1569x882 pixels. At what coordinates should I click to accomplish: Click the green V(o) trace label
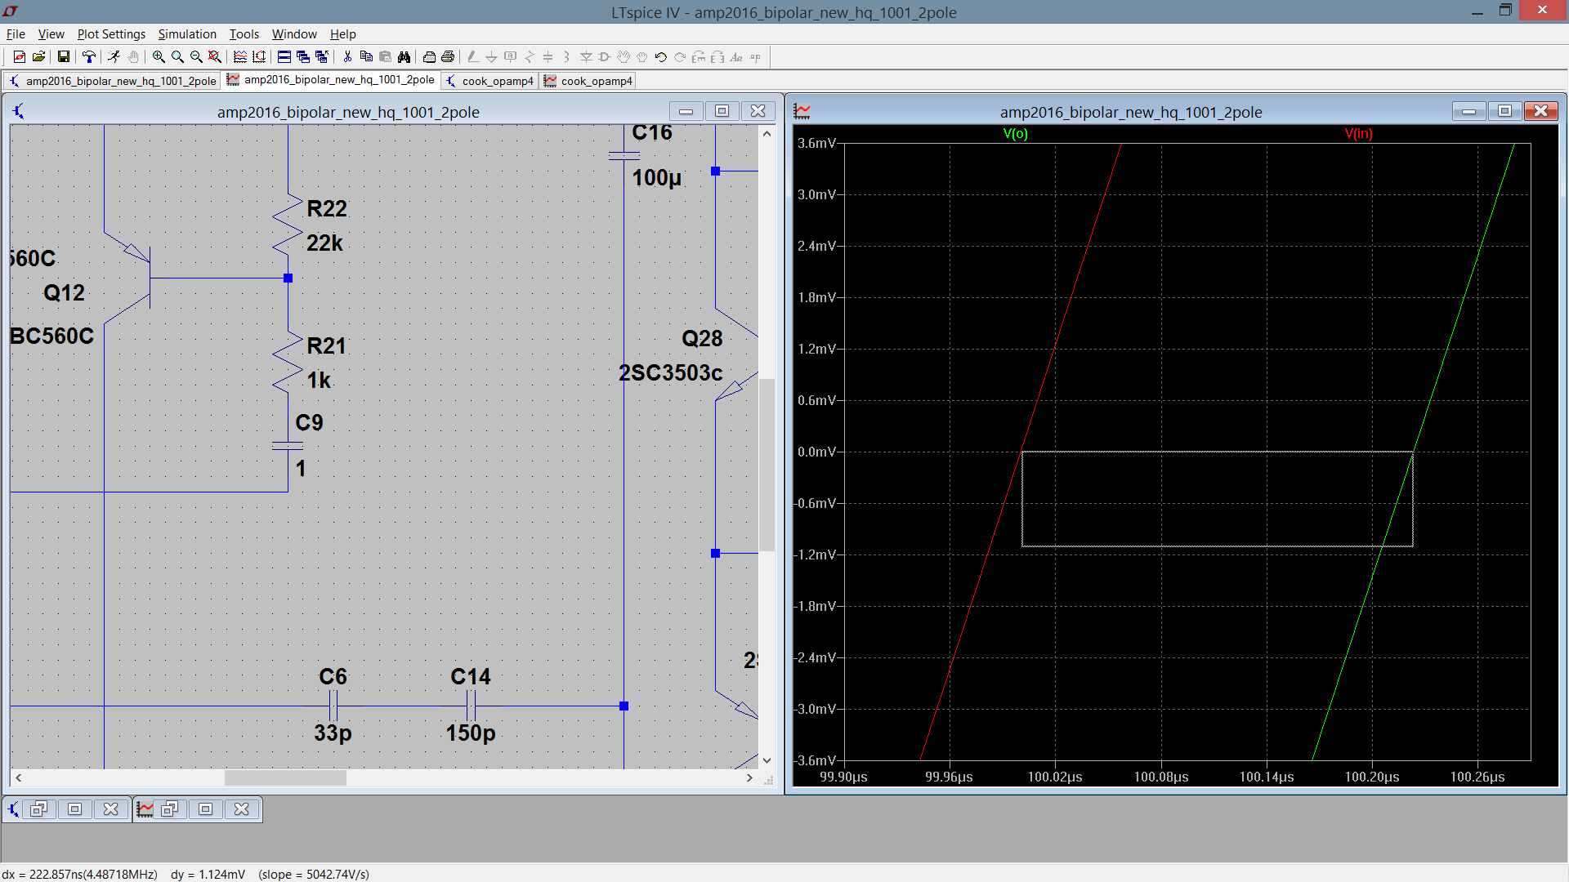pyautogui.click(x=1015, y=134)
